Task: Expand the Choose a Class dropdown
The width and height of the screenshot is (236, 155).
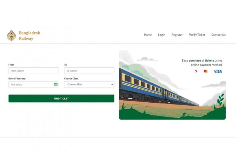Action: point(89,84)
